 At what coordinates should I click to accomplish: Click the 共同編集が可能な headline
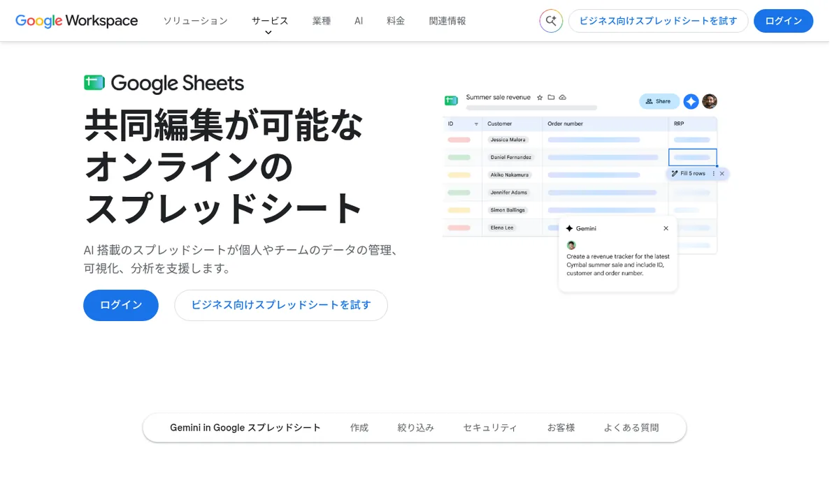click(224, 125)
